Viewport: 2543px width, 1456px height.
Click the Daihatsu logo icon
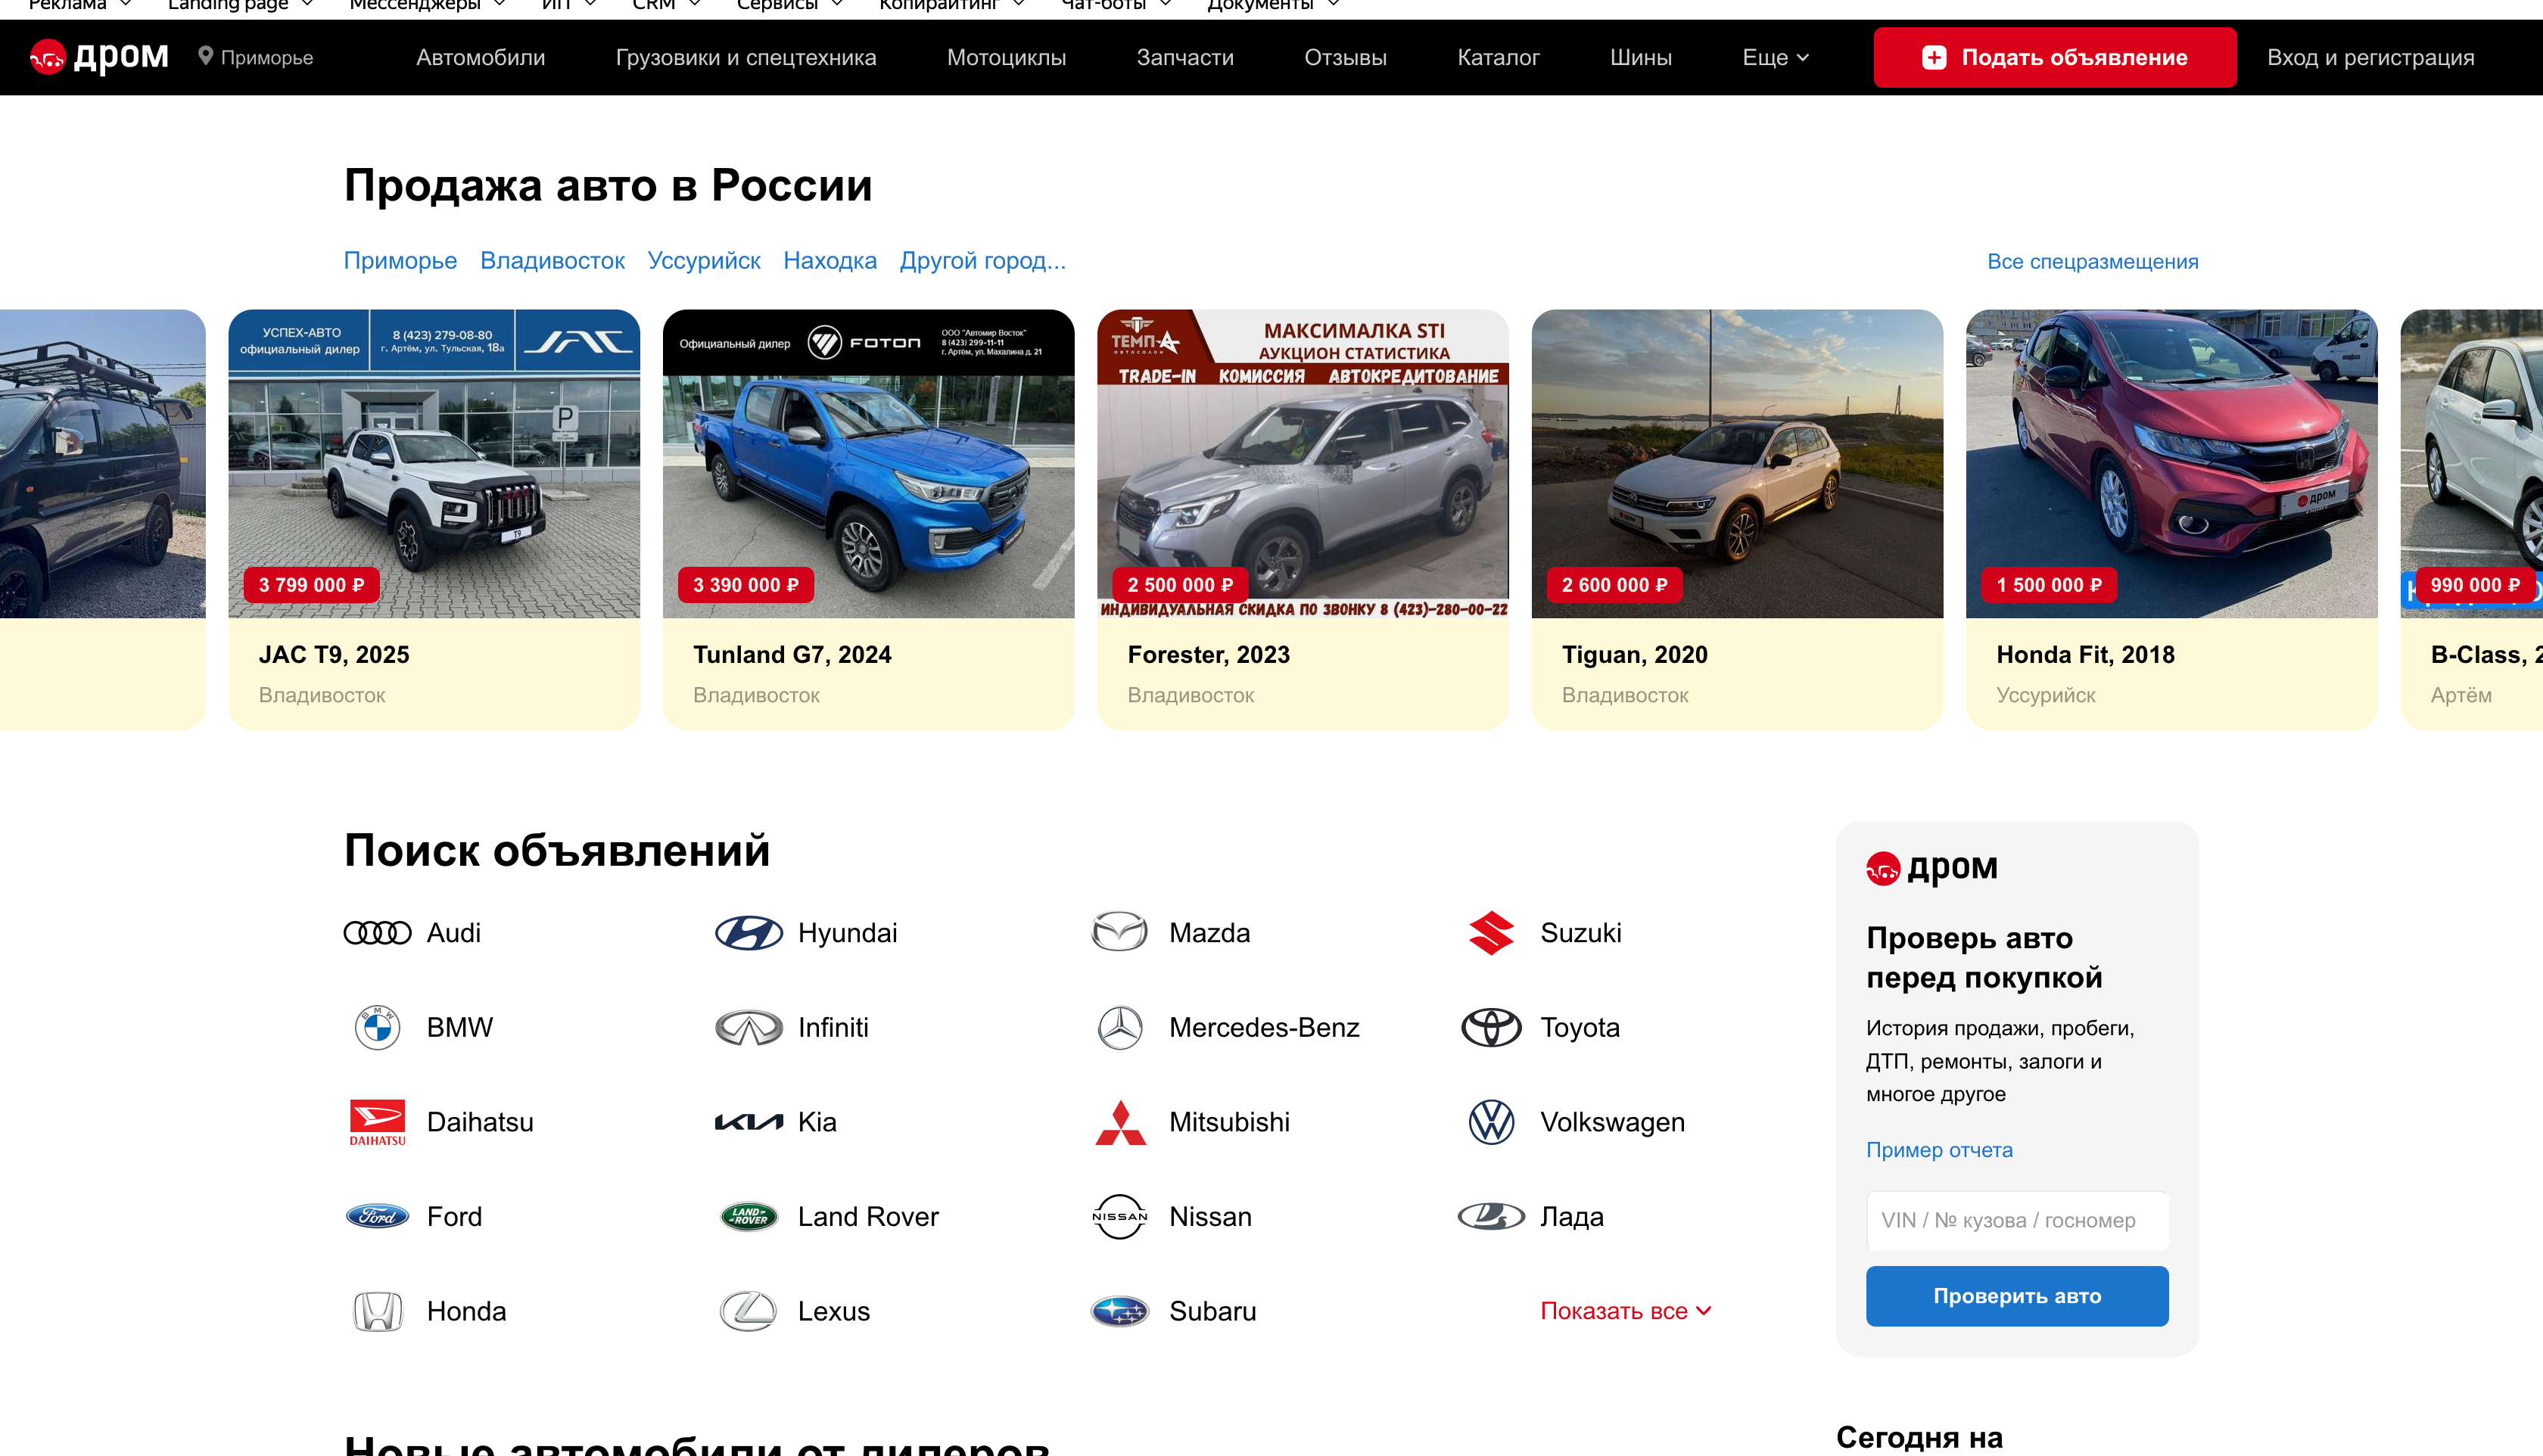pyautogui.click(x=377, y=1122)
